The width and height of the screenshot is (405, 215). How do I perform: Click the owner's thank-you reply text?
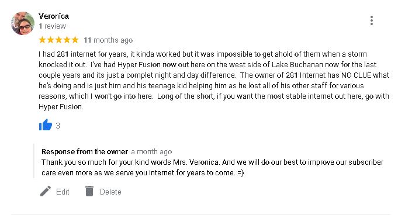coord(212,167)
